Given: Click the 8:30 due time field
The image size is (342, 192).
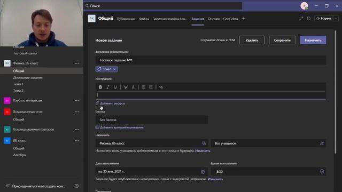Looking at the screenshot, I should (268, 172).
